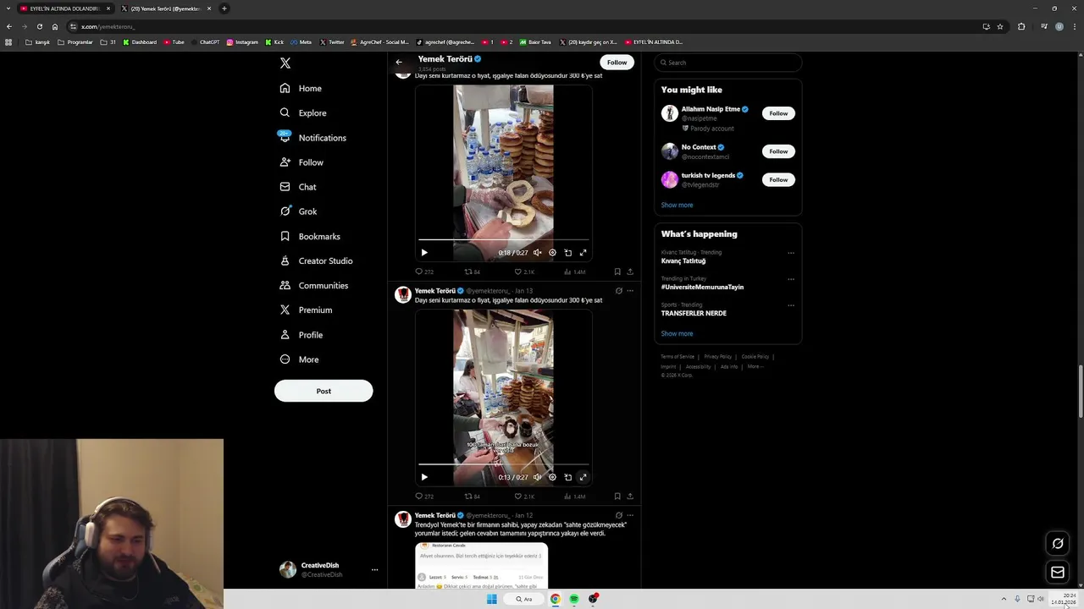1084x609 pixels.
Task: Go back with the arrow next to Yemek Terörü
Action: [399, 62]
